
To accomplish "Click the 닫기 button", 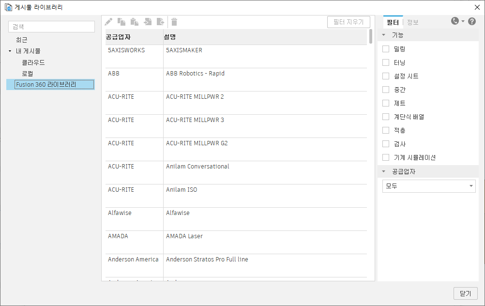I will tap(466, 293).
